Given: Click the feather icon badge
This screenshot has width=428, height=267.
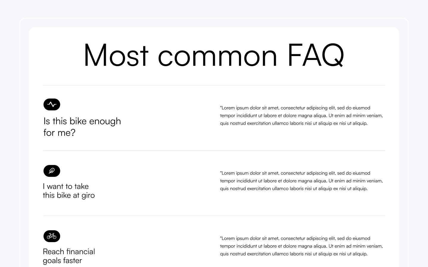Looking at the screenshot, I should [x=52, y=171].
